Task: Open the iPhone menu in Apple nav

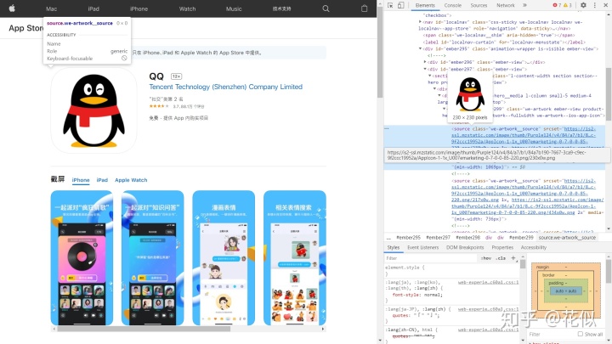Action: (x=139, y=8)
